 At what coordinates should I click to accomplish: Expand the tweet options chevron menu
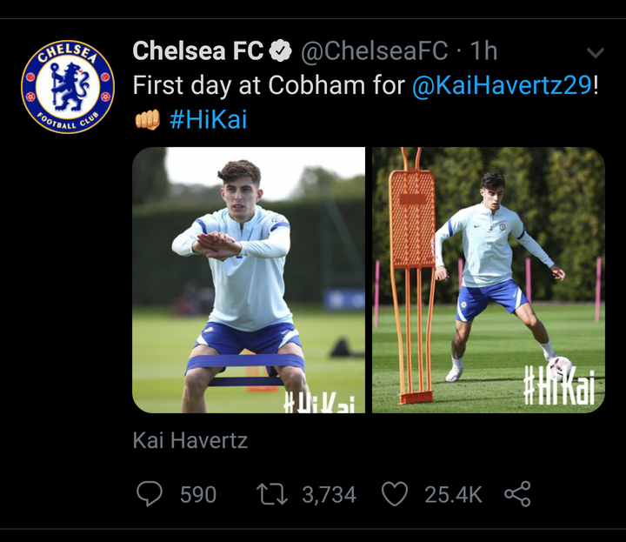pyautogui.click(x=595, y=53)
